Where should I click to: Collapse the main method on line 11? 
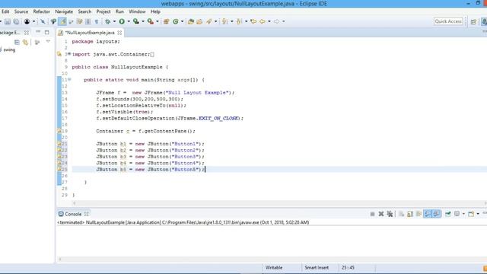click(x=69, y=79)
